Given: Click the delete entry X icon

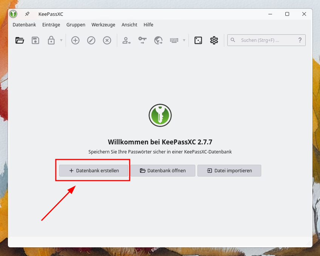Looking at the screenshot, I should tap(107, 40).
